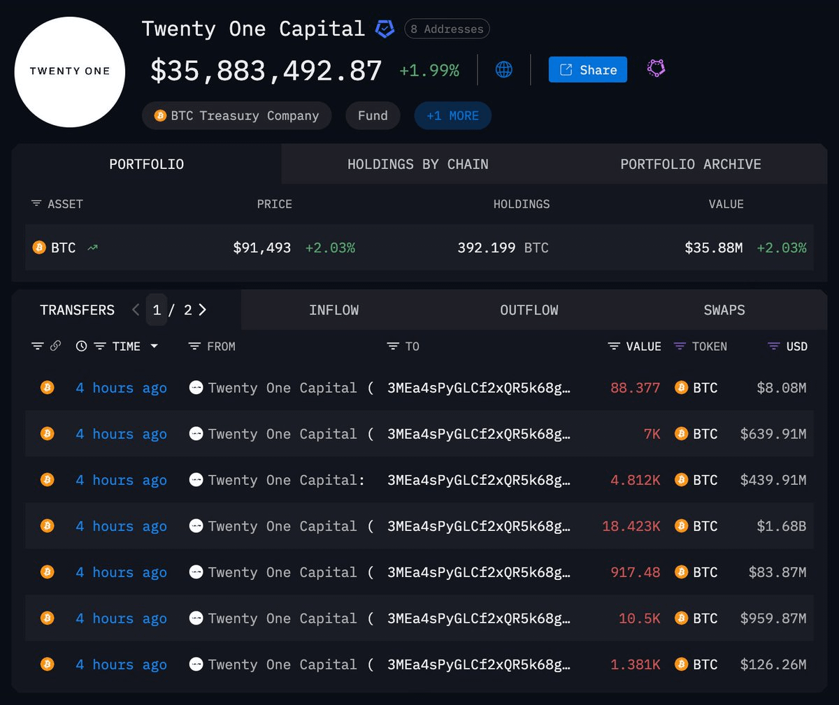The image size is (839, 705).
Task: Expand the TIME sort dropdown
Action: pyautogui.click(x=154, y=346)
